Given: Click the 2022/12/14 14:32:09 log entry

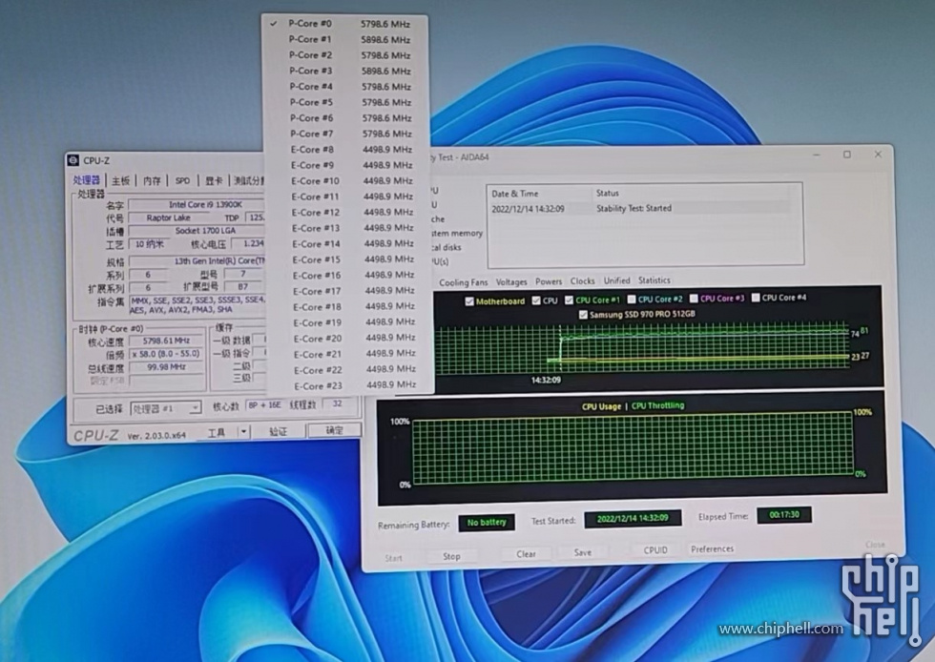Looking at the screenshot, I should pyautogui.click(x=528, y=209).
